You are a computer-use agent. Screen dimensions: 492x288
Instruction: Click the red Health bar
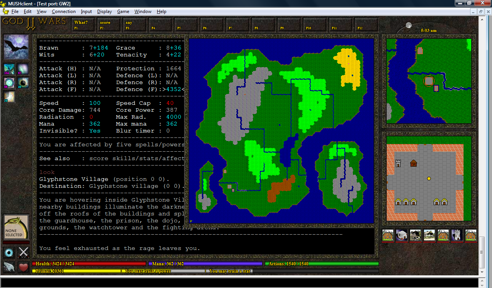(89, 264)
